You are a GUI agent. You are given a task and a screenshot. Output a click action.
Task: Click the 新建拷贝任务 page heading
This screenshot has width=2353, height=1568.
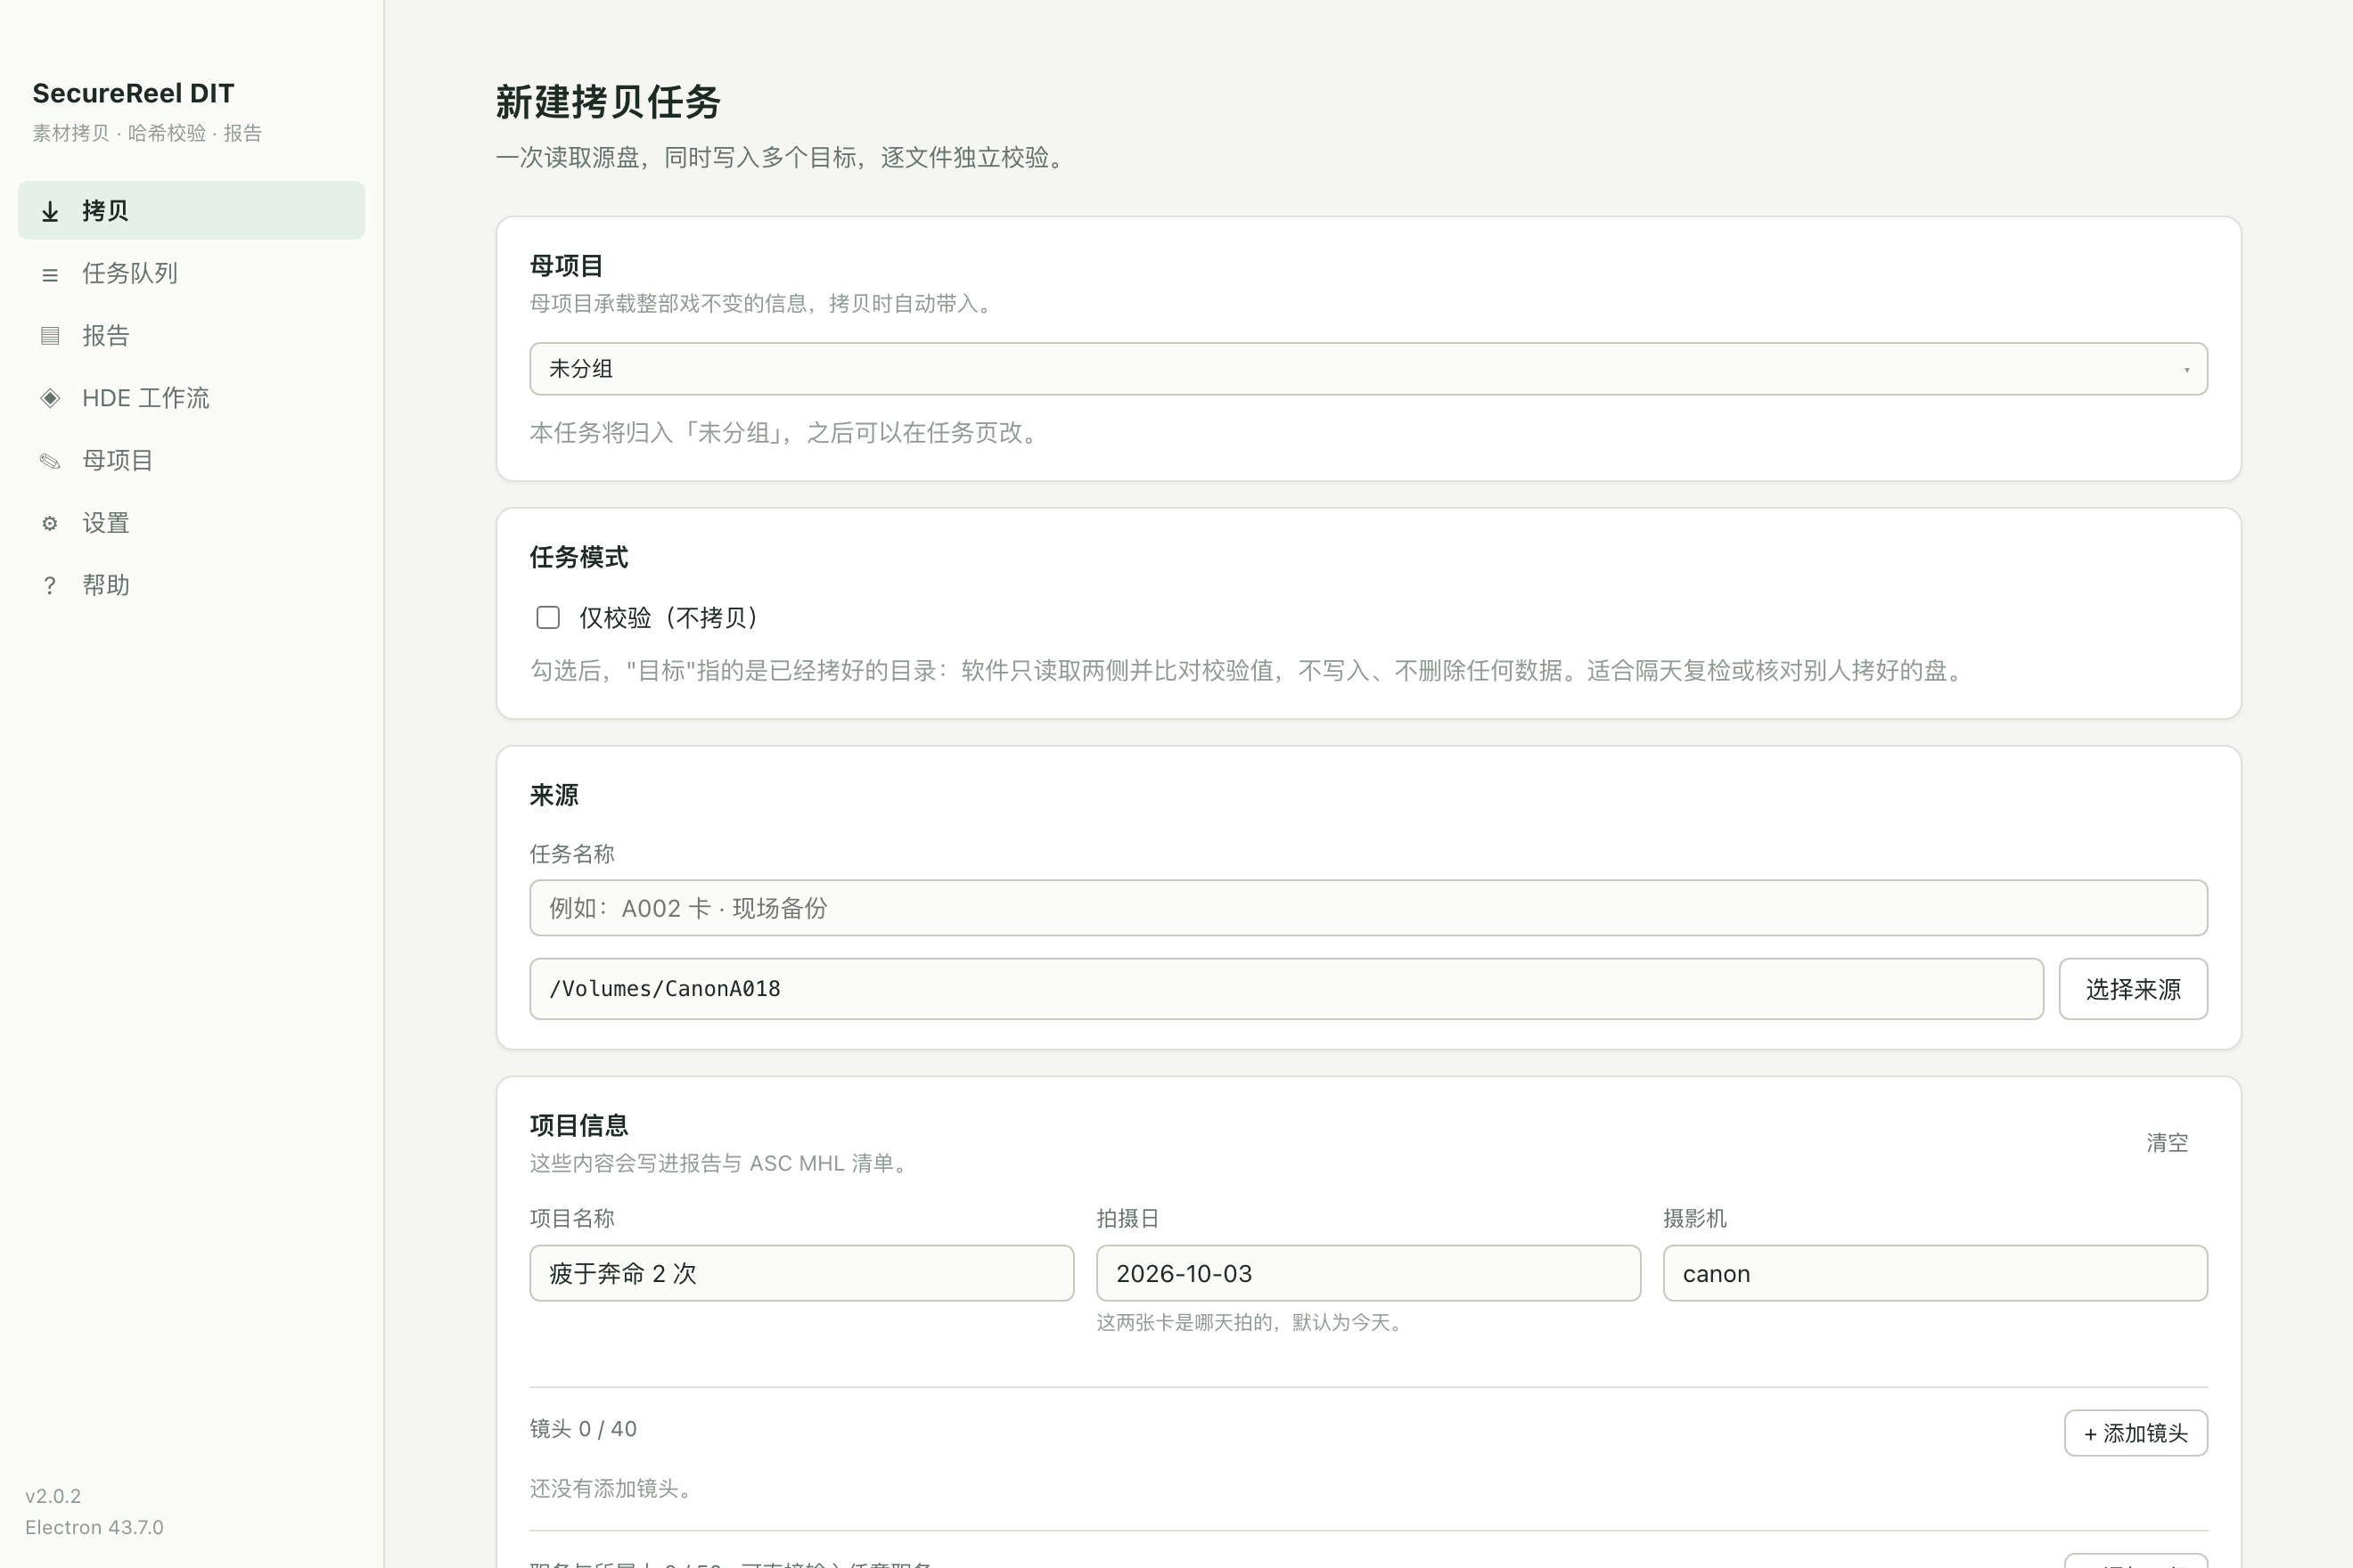pyautogui.click(x=608, y=102)
